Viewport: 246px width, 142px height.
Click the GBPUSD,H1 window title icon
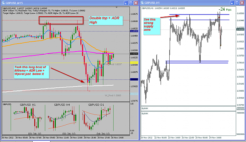click(x=142, y=3)
